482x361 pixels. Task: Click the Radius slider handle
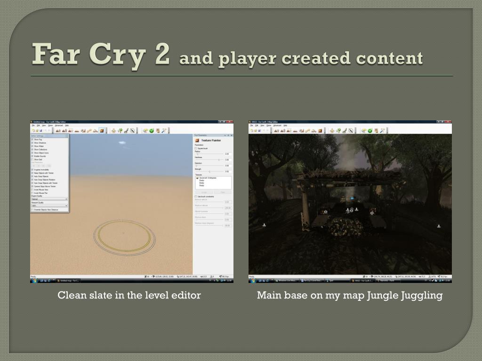198,154
